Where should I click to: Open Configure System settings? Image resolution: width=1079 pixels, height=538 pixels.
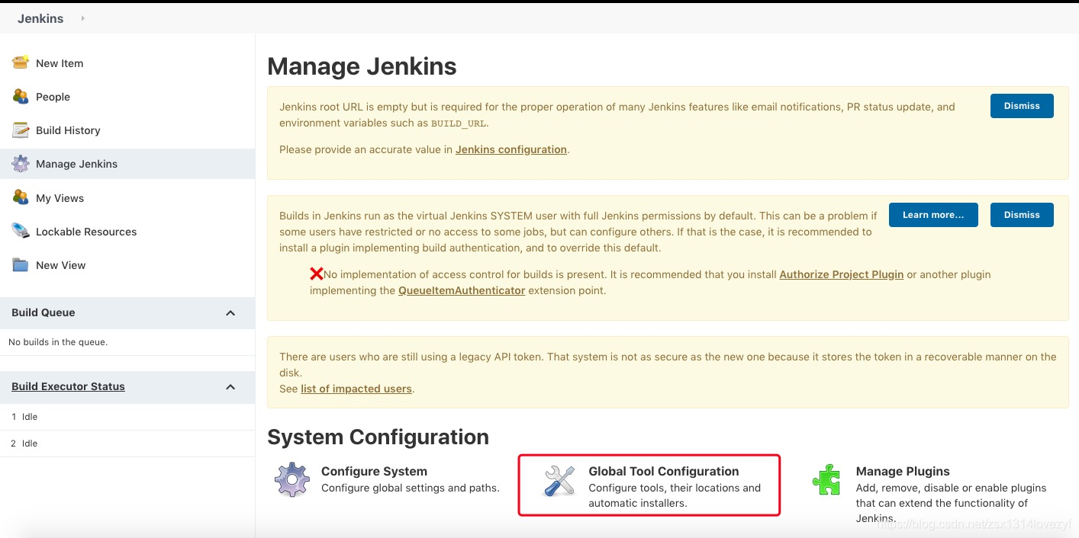(x=374, y=471)
